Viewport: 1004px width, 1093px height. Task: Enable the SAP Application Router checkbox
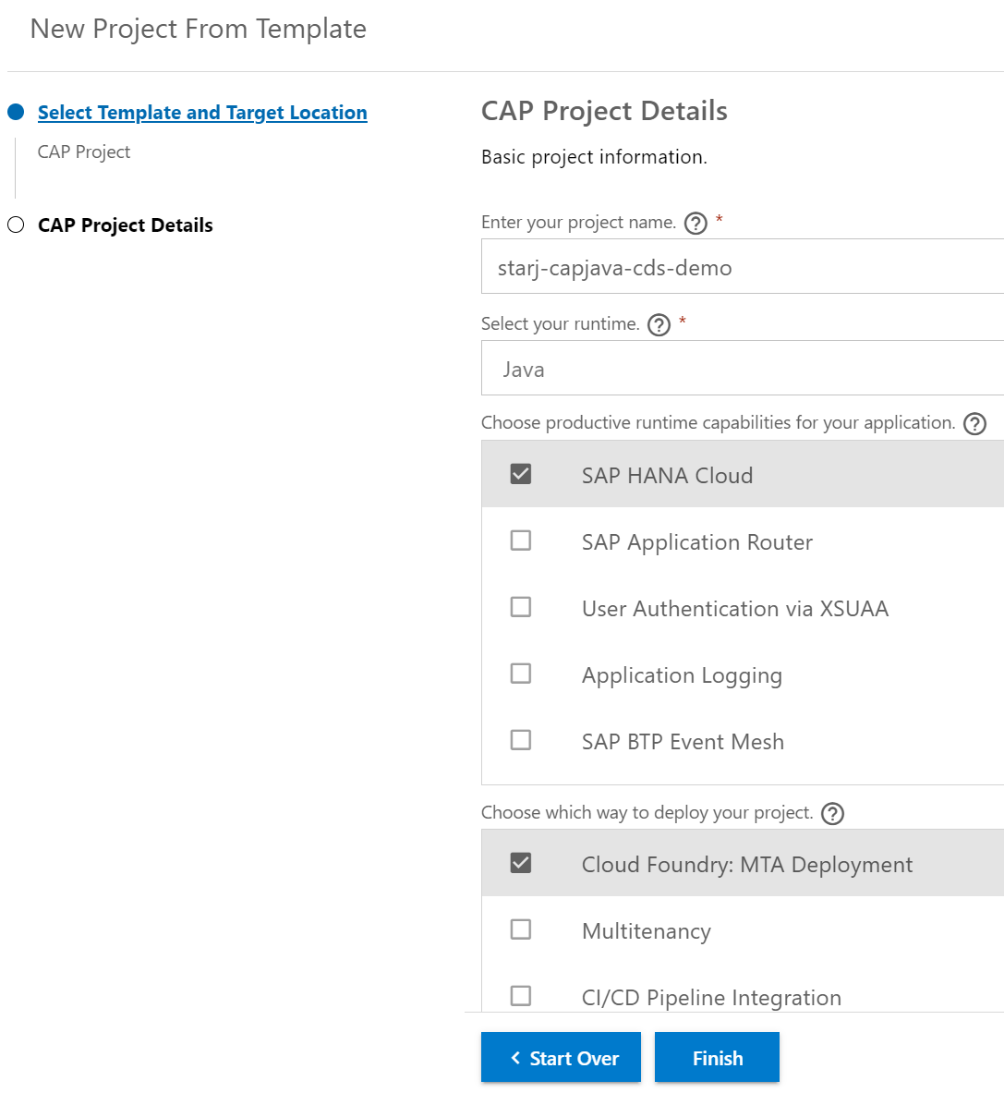[520, 540]
